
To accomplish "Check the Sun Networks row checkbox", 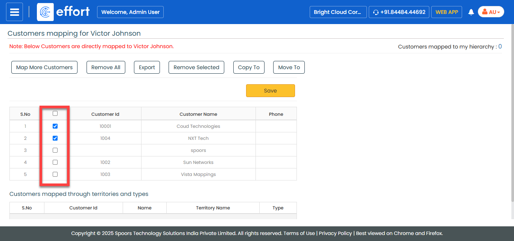I will pyautogui.click(x=55, y=162).
